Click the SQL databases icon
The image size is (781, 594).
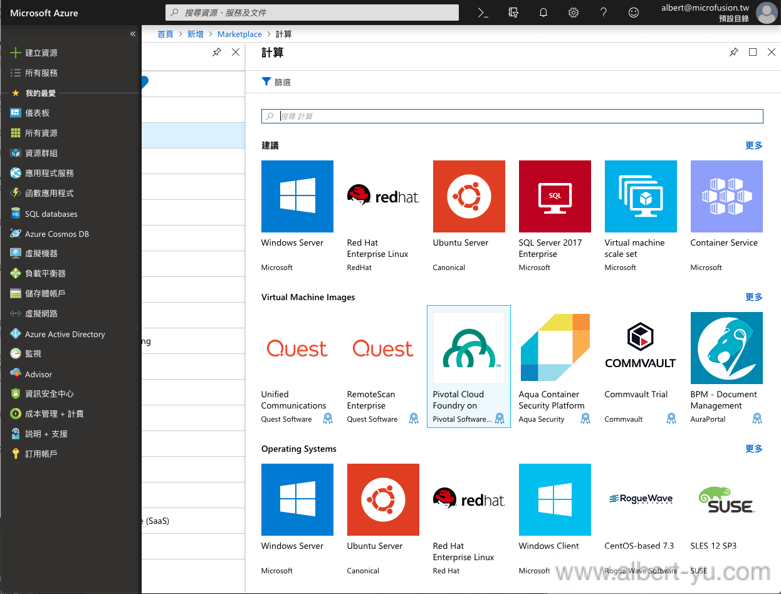(16, 214)
